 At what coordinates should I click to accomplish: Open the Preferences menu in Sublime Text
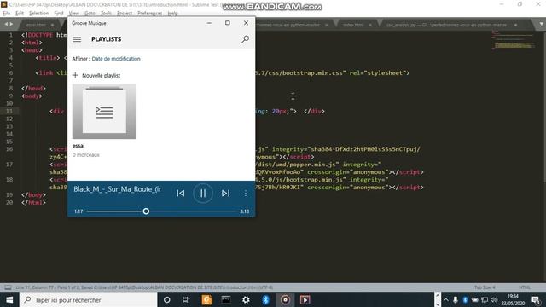150,14
